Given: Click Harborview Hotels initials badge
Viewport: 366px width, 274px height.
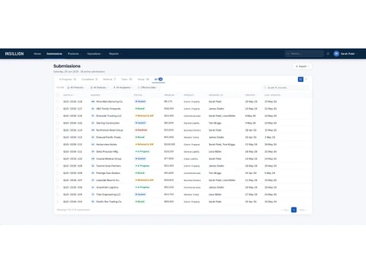Looking at the screenshot, I should coord(93,145).
